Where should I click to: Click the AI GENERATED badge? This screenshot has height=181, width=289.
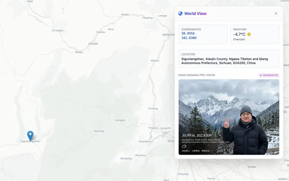269,75
